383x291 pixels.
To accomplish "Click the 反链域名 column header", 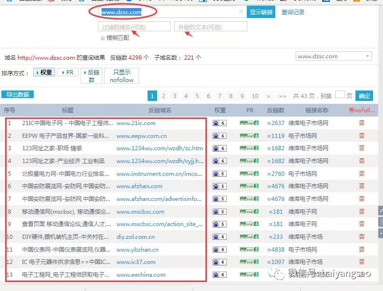I will coord(160,110).
